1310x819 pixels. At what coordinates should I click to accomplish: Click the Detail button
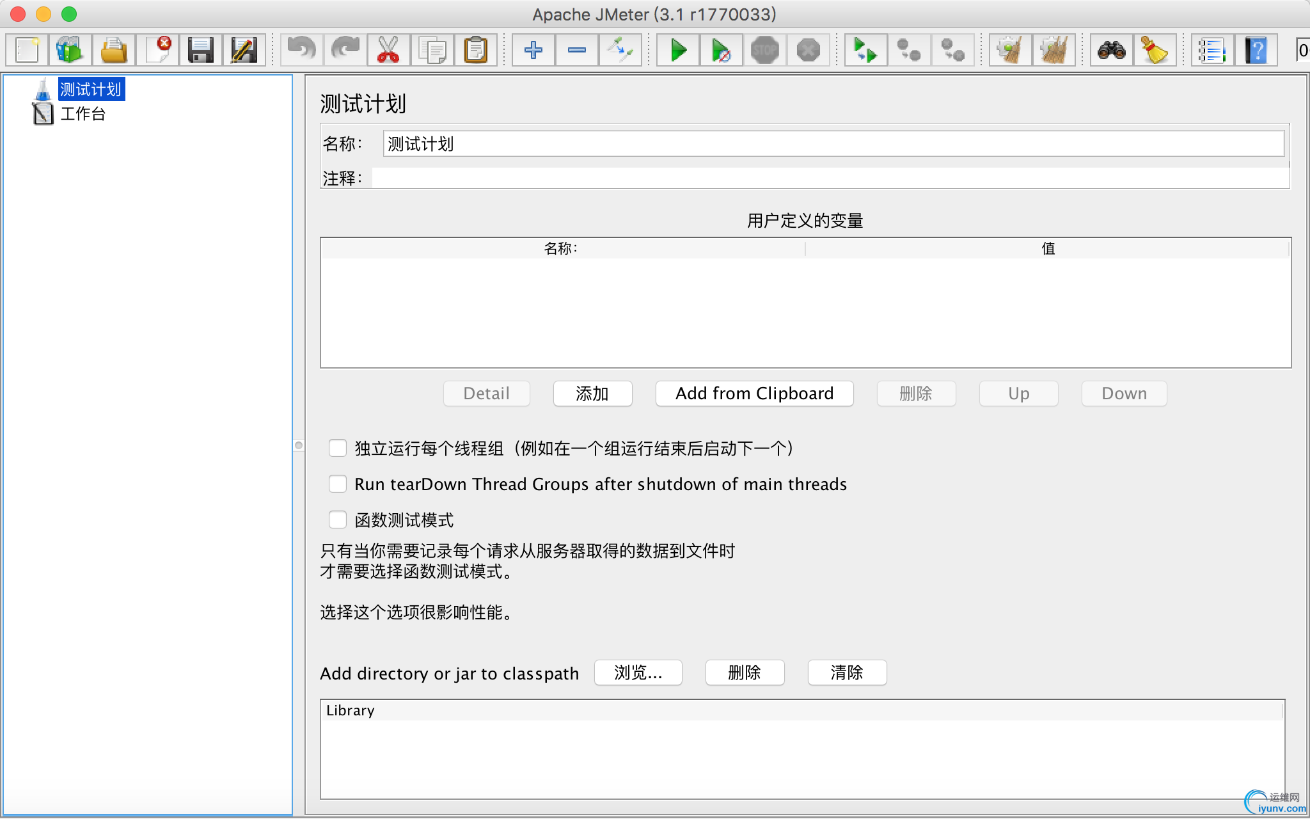click(487, 394)
